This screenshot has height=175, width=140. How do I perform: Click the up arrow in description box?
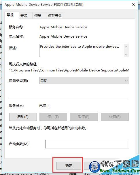[126, 47]
